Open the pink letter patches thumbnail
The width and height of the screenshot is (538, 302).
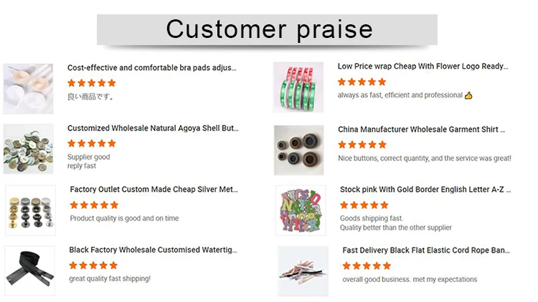pyautogui.click(x=301, y=210)
